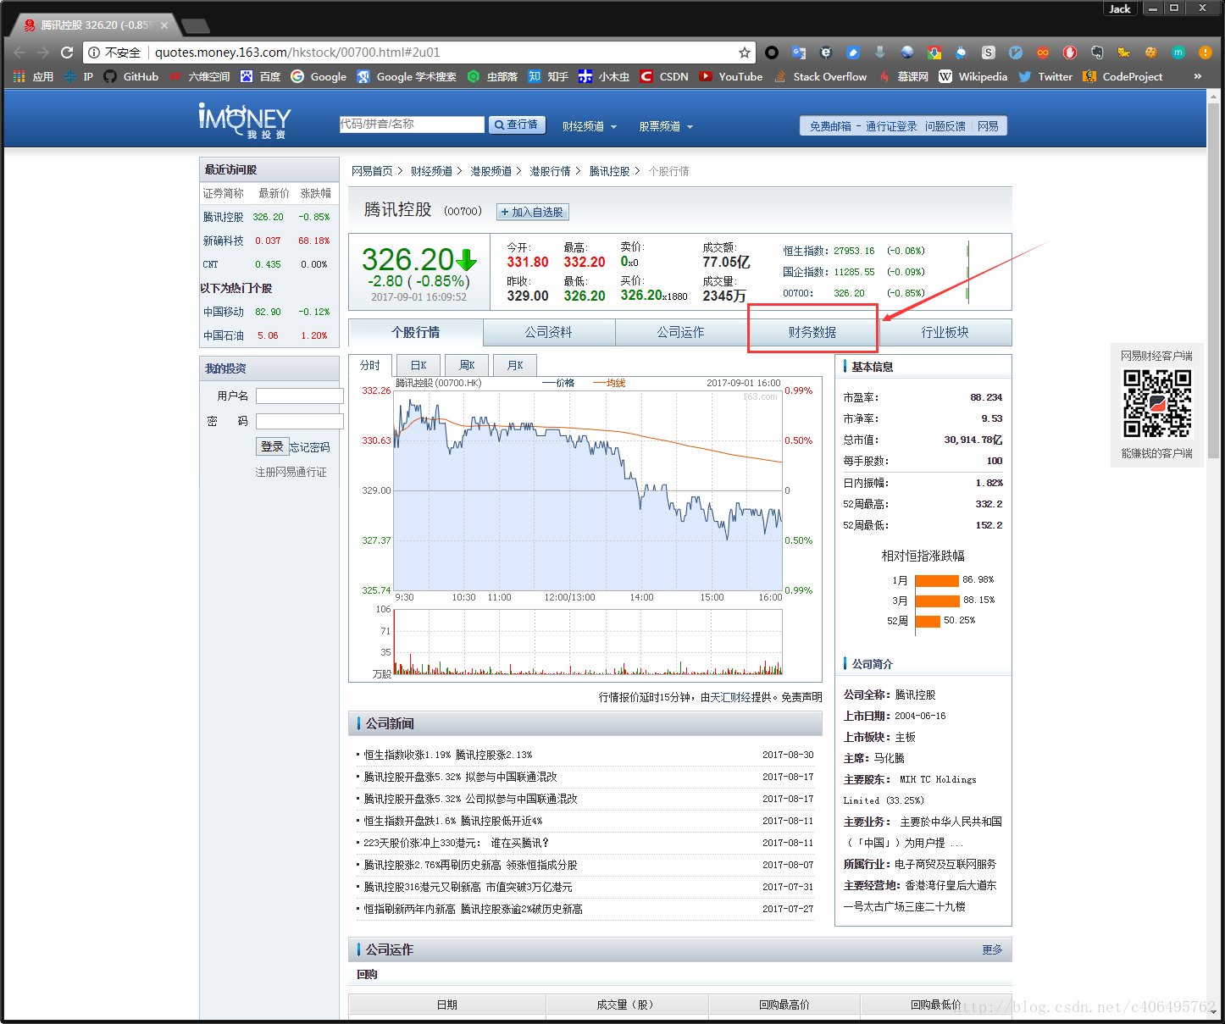Open 中国石油 in hot stocks list
Image resolution: width=1225 pixels, height=1024 pixels.
(224, 335)
